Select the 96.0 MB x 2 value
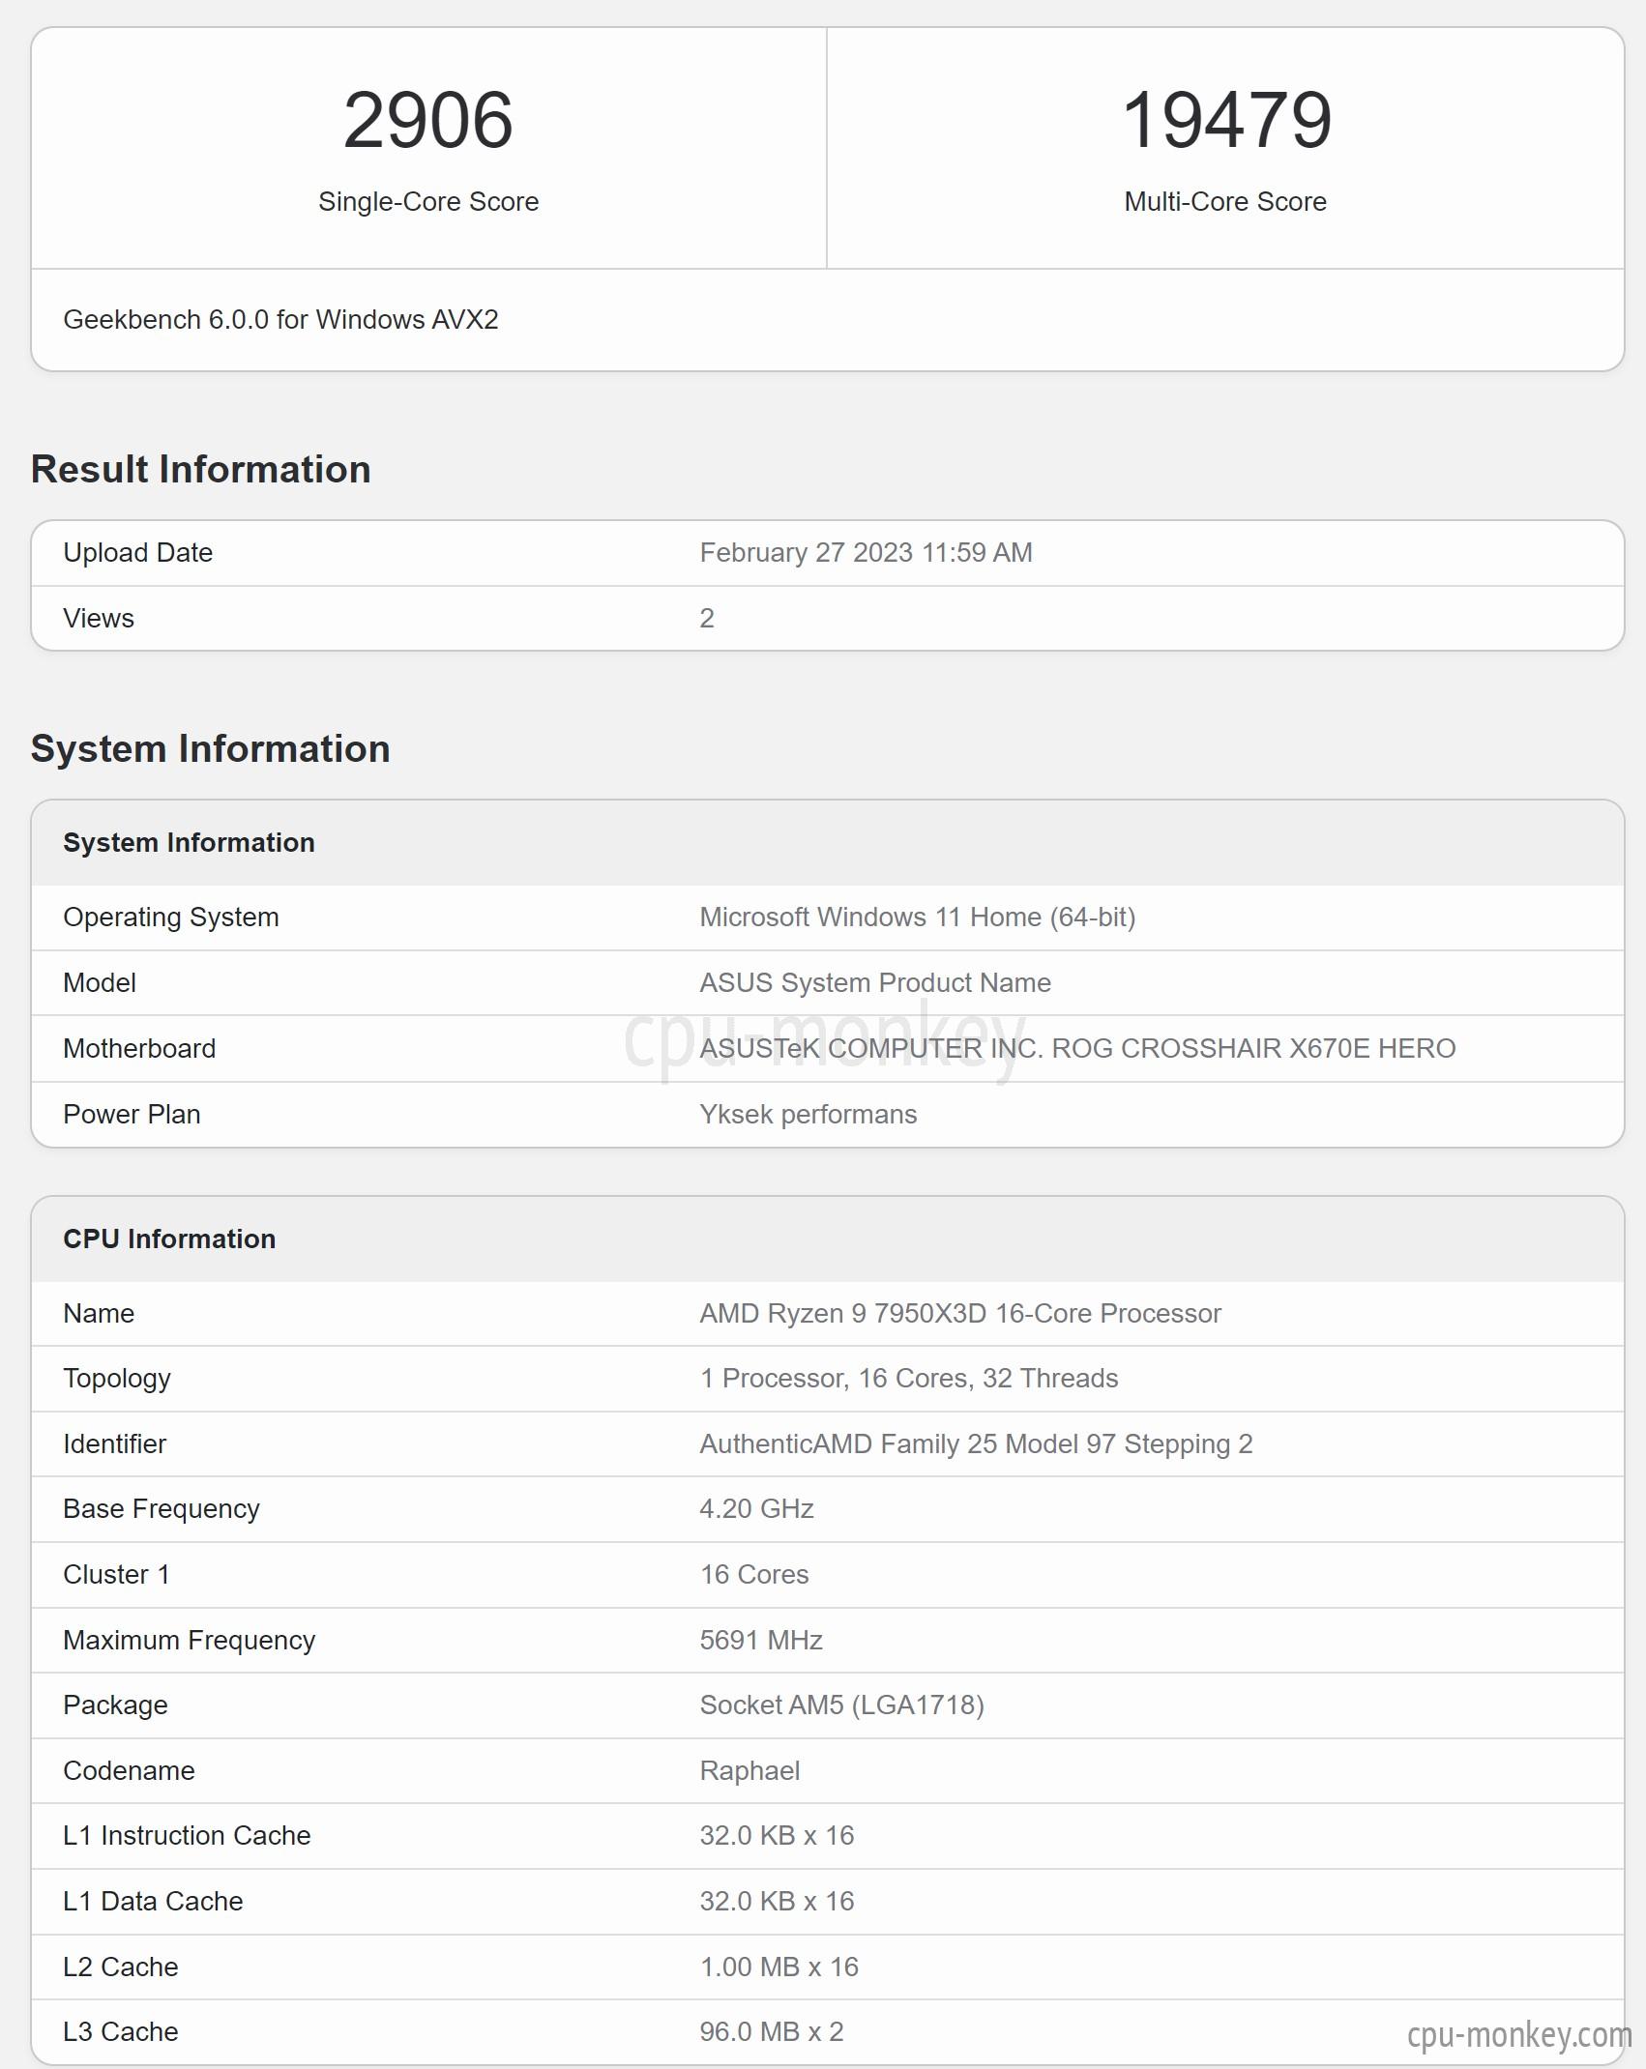Image resolution: width=1646 pixels, height=2069 pixels. click(772, 2031)
